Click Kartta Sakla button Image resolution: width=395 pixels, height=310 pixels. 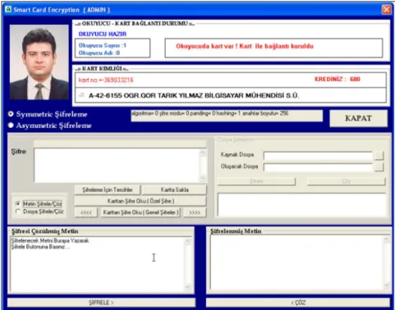[x=174, y=189]
